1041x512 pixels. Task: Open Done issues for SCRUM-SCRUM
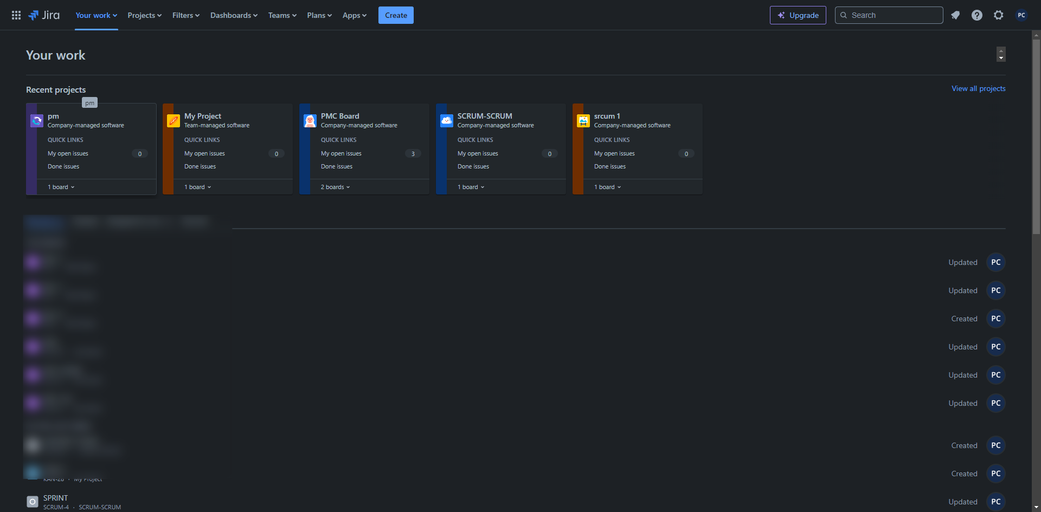pyautogui.click(x=473, y=166)
